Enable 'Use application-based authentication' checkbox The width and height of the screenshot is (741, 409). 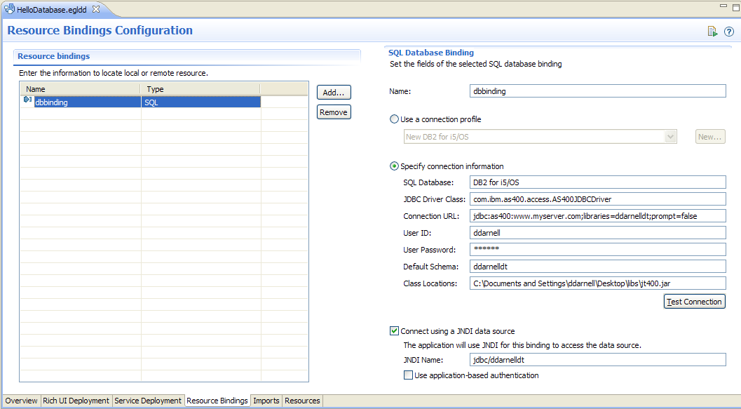click(x=409, y=375)
